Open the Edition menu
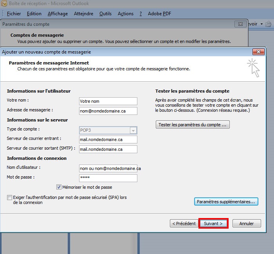This screenshot has width=274, height=254. tap(34, 14)
